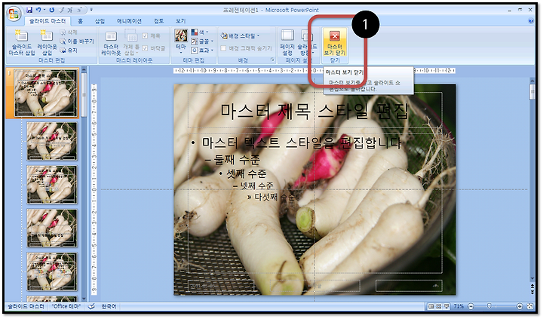
Task: Select the second layout thumbnail
Action: coord(52,141)
